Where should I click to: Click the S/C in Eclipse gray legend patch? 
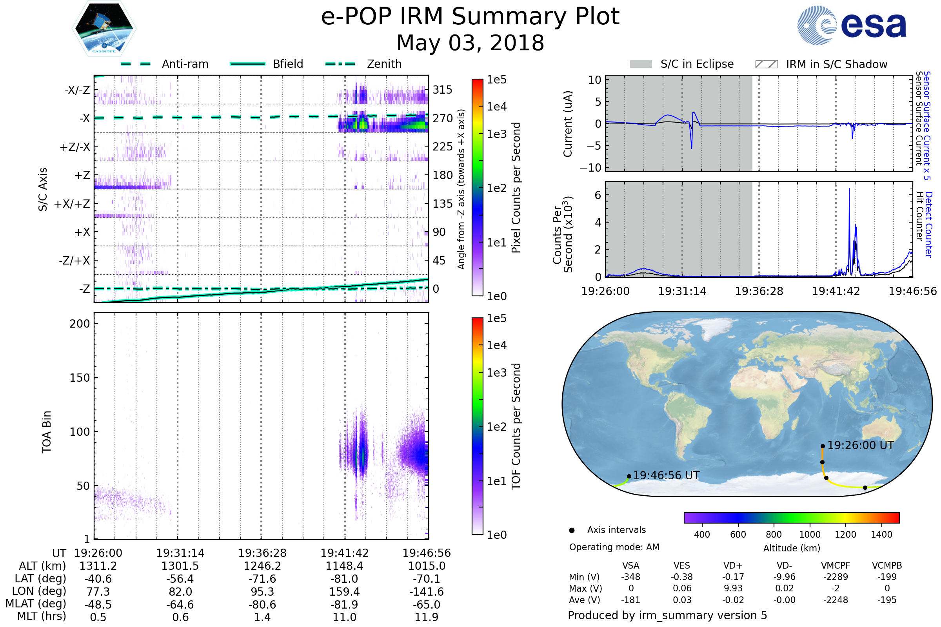tap(641, 64)
